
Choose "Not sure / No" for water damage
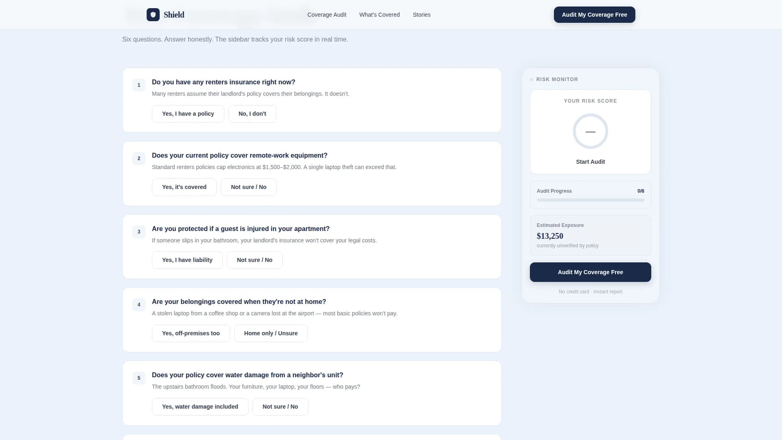(280, 407)
